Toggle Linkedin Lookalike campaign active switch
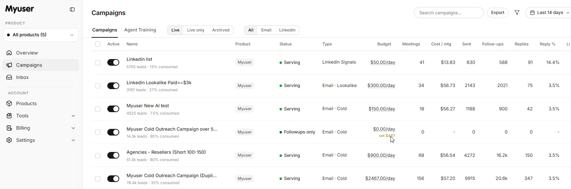571x189 pixels. click(113, 86)
